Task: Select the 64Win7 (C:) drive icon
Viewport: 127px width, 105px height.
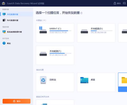Action: point(43,30)
